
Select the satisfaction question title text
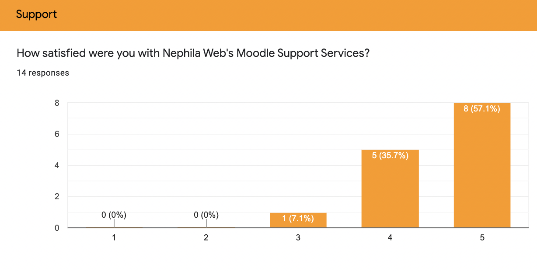pyautogui.click(x=193, y=54)
